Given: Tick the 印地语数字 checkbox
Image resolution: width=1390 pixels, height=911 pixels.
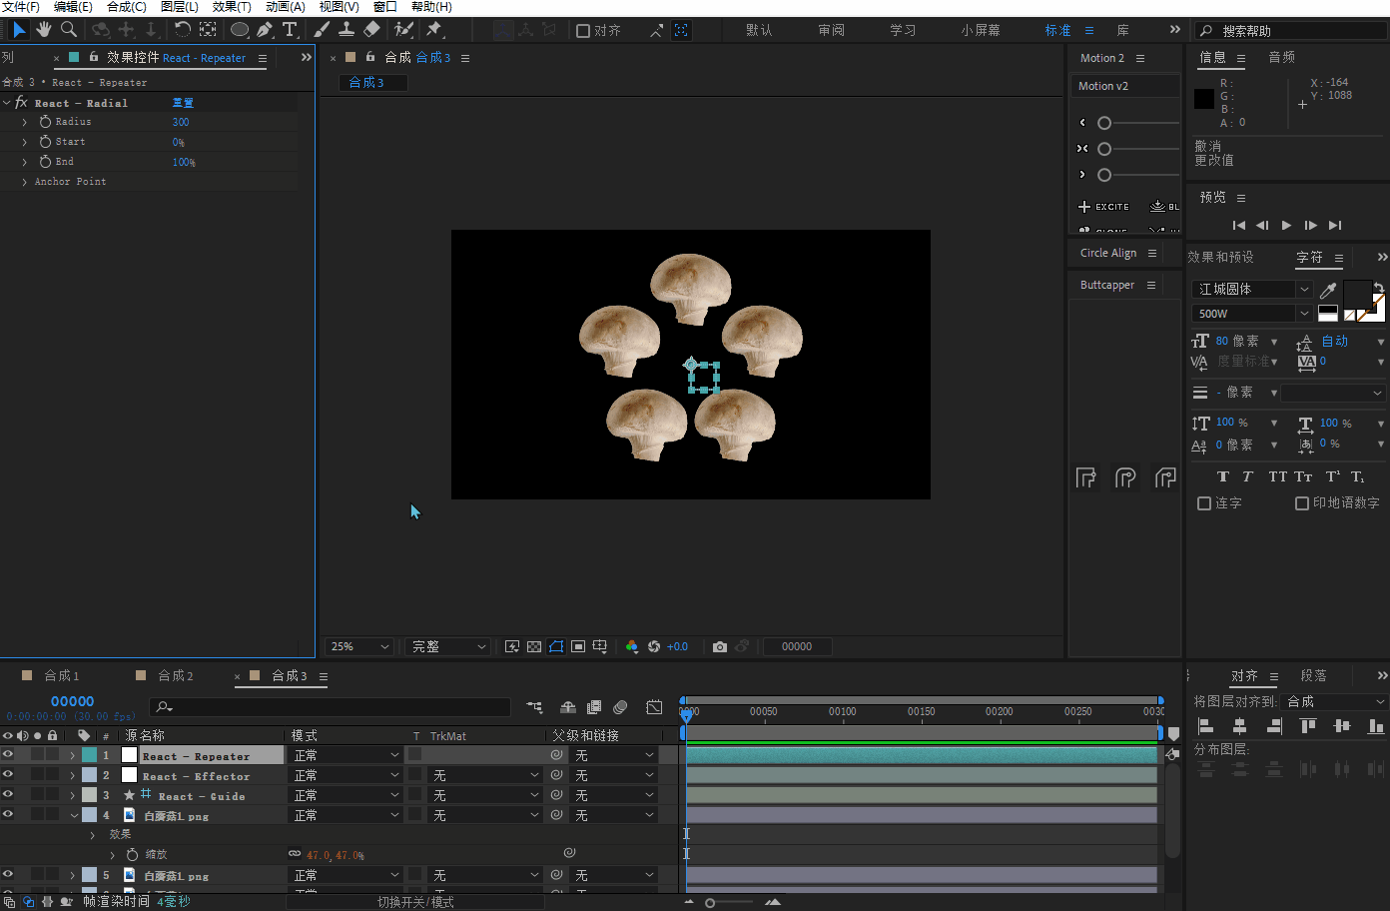Looking at the screenshot, I should point(1302,503).
